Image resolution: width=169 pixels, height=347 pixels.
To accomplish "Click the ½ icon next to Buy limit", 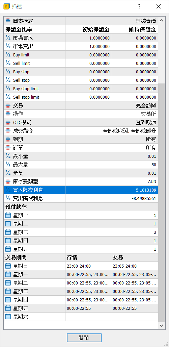I will point(8,55).
